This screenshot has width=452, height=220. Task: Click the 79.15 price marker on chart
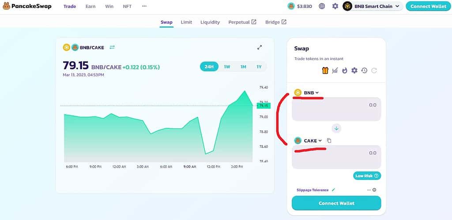[x=264, y=106]
